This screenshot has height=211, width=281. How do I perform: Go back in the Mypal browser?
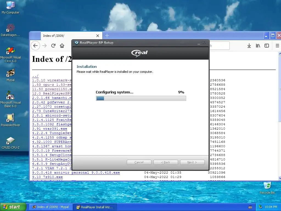coord(35,46)
